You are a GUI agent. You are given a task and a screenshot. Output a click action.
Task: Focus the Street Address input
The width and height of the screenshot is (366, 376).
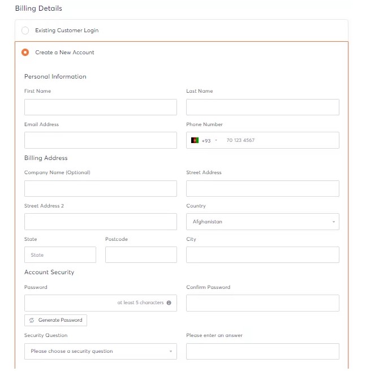[262, 189]
